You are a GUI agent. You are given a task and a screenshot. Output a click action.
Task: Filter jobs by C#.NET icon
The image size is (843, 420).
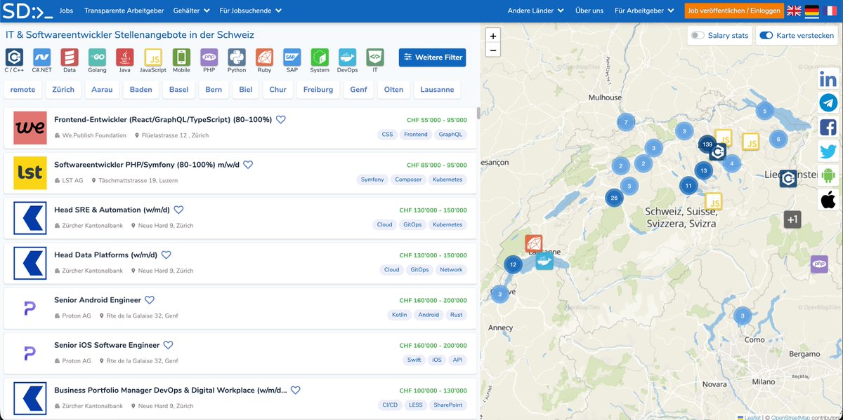tap(41, 60)
